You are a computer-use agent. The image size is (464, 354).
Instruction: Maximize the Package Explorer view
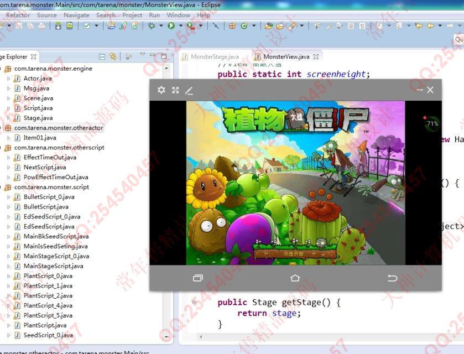tap(164, 56)
